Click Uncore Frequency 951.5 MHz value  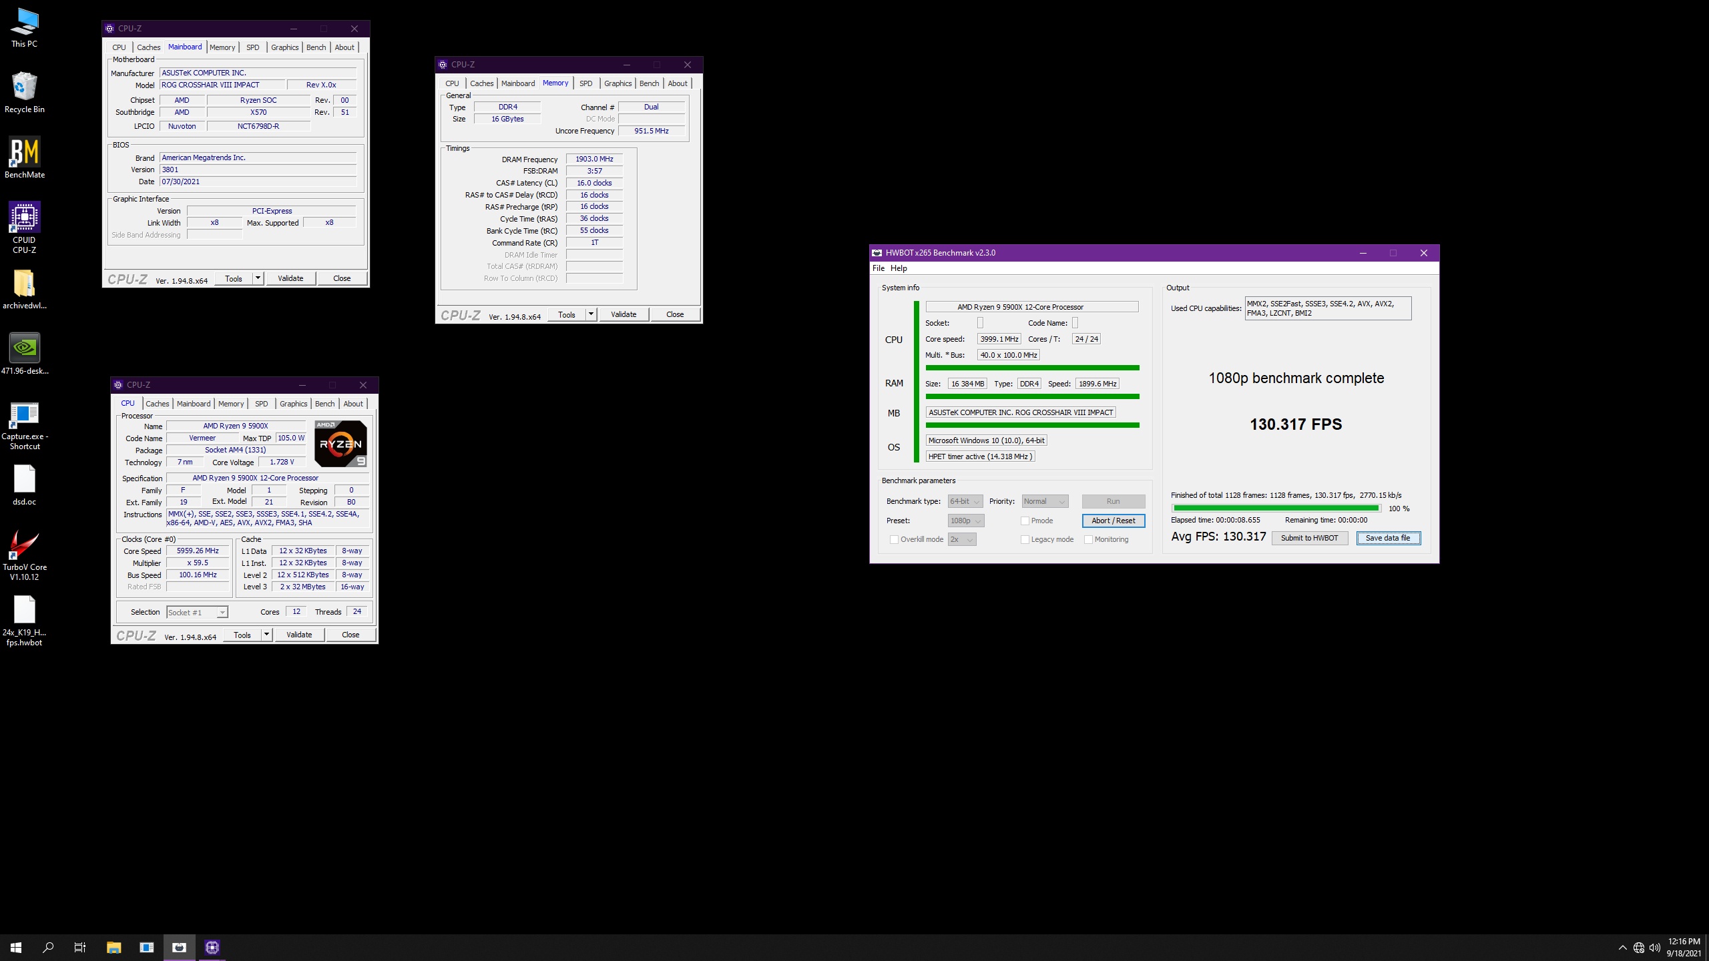coord(652,131)
